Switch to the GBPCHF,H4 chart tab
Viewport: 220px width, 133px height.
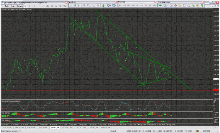click(43, 127)
